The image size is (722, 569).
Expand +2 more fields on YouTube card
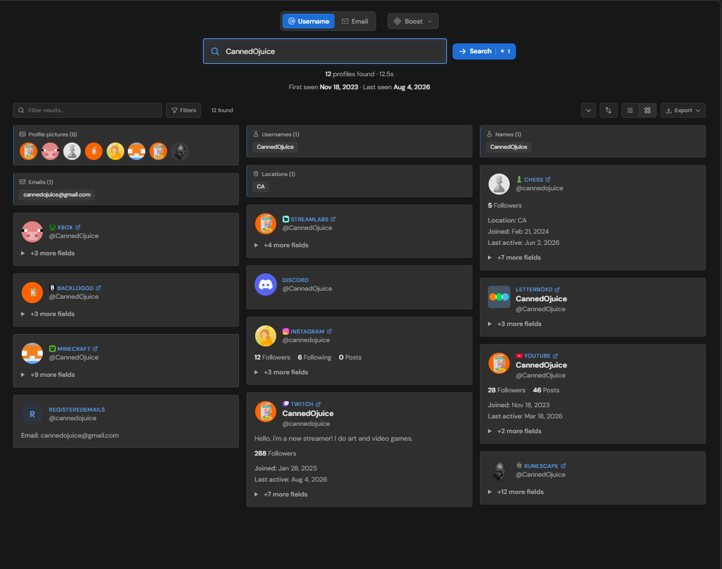tap(515, 431)
